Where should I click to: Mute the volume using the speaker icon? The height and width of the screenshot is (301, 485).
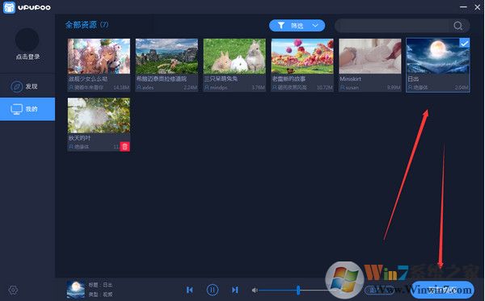click(x=255, y=291)
